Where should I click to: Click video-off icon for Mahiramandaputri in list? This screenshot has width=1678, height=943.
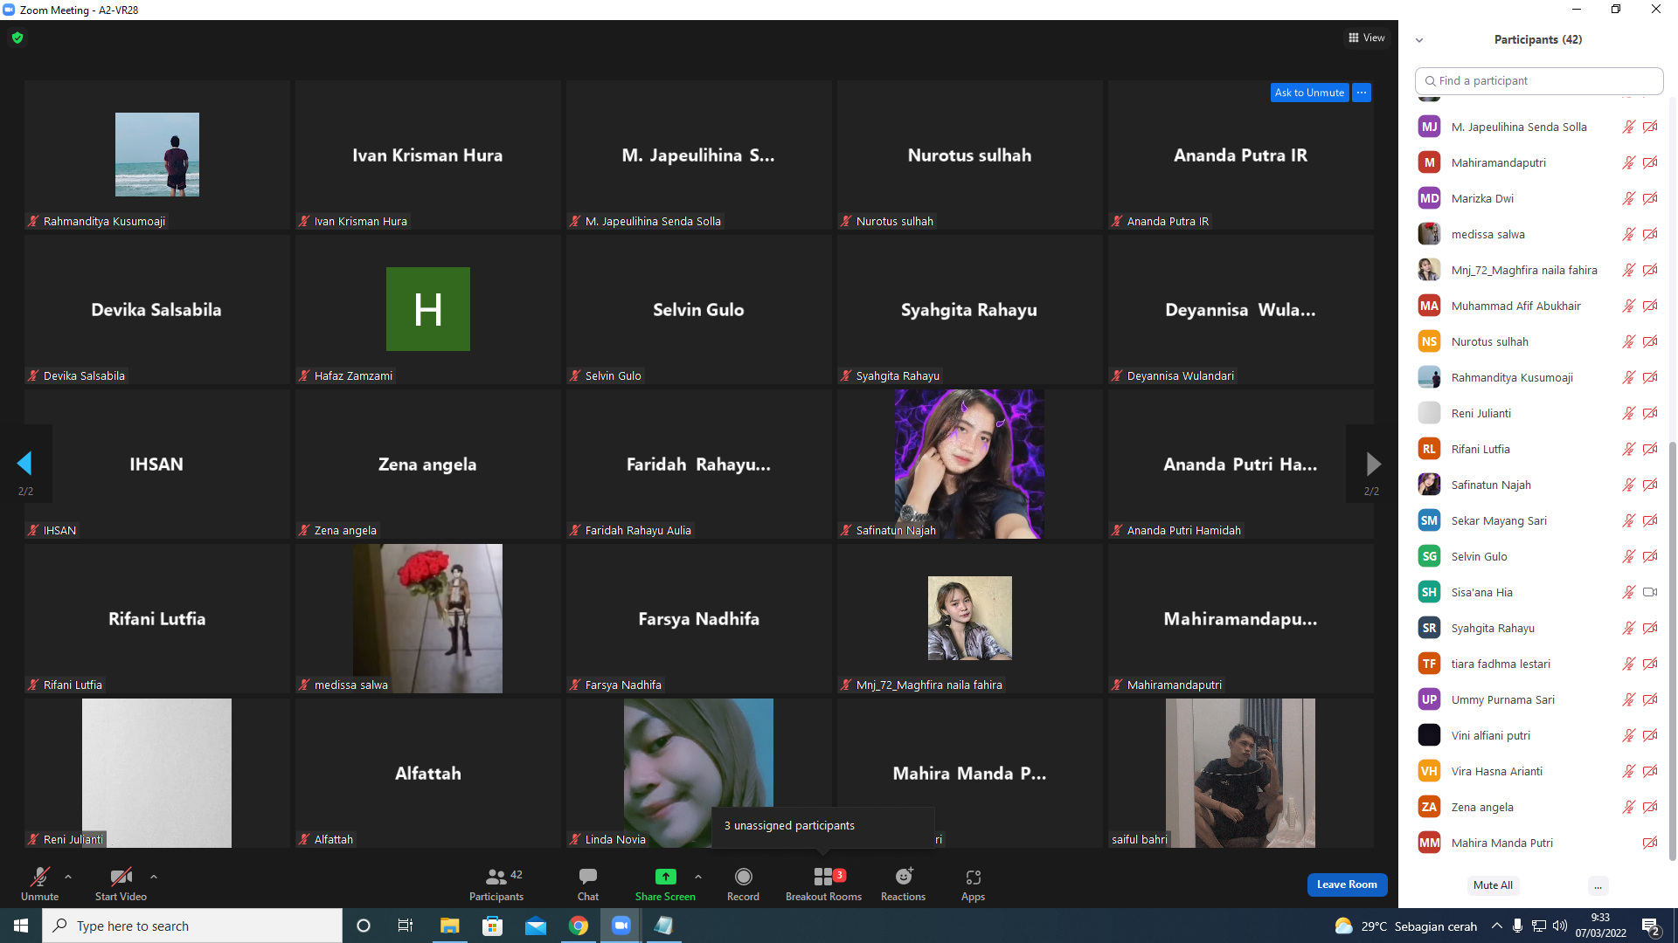1650,162
